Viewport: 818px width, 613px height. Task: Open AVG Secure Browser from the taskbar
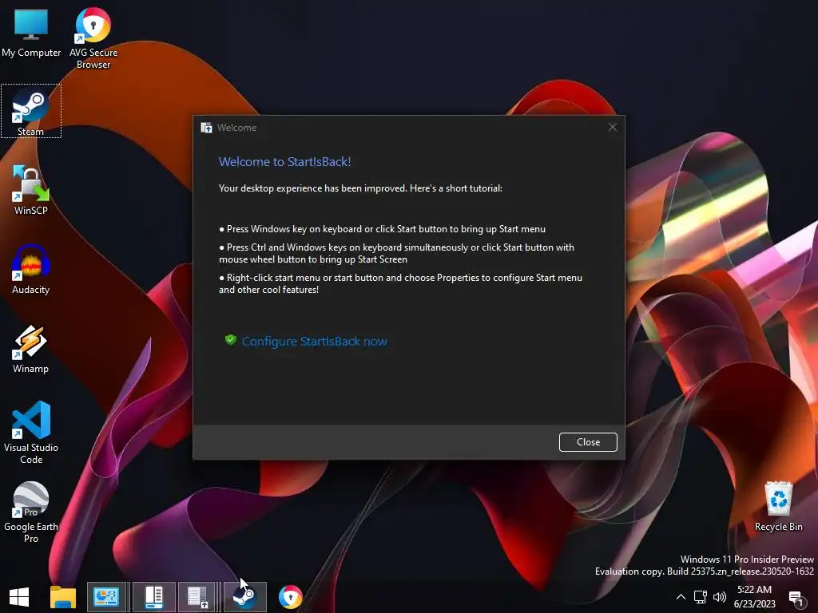pyautogui.click(x=291, y=597)
